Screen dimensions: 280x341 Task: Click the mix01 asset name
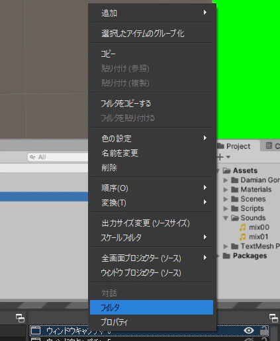tap(259, 237)
